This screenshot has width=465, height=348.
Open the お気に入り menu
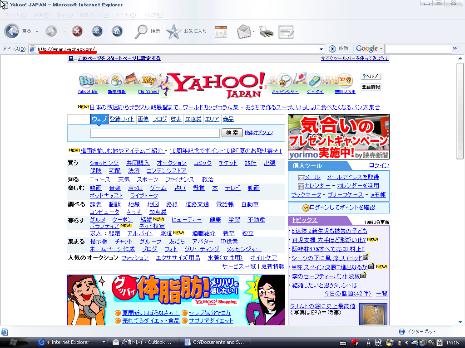point(94,15)
